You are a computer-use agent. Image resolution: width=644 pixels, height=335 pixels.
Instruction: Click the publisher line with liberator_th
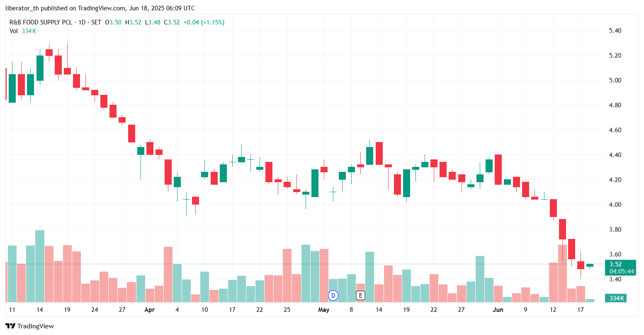(100, 8)
